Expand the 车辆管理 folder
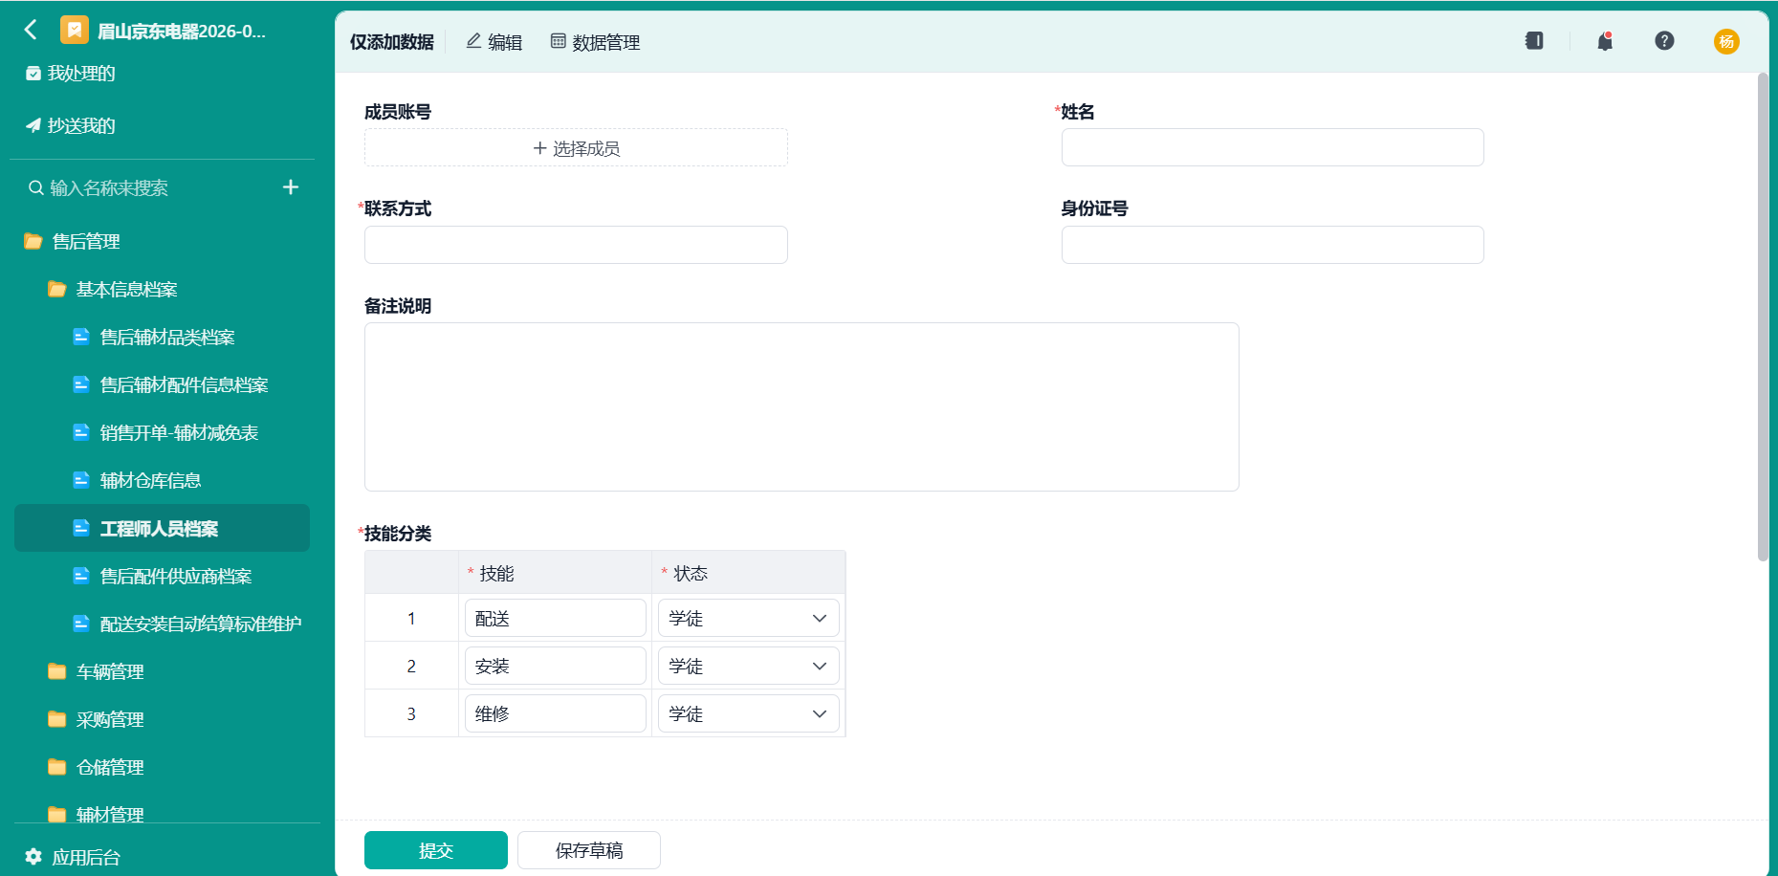 pyautogui.click(x=110, y=671)
